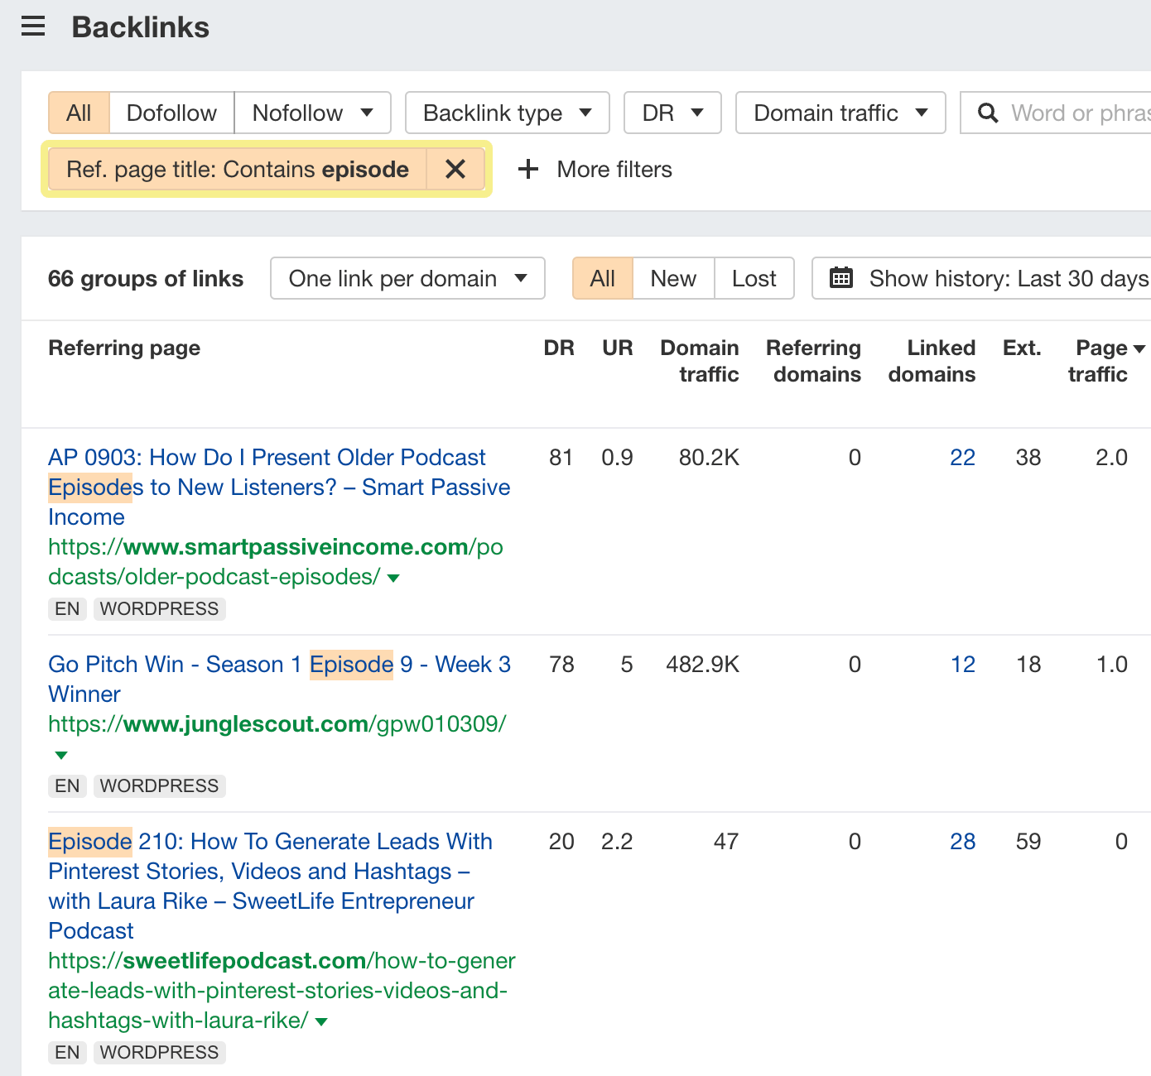The height and width of the screenshot is (1076, 1151).
Task: Select the All backlinks filter
Action: (78, 113)
